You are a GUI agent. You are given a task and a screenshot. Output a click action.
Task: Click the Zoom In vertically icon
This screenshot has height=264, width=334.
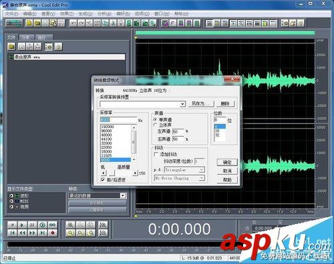coord(103,225)
